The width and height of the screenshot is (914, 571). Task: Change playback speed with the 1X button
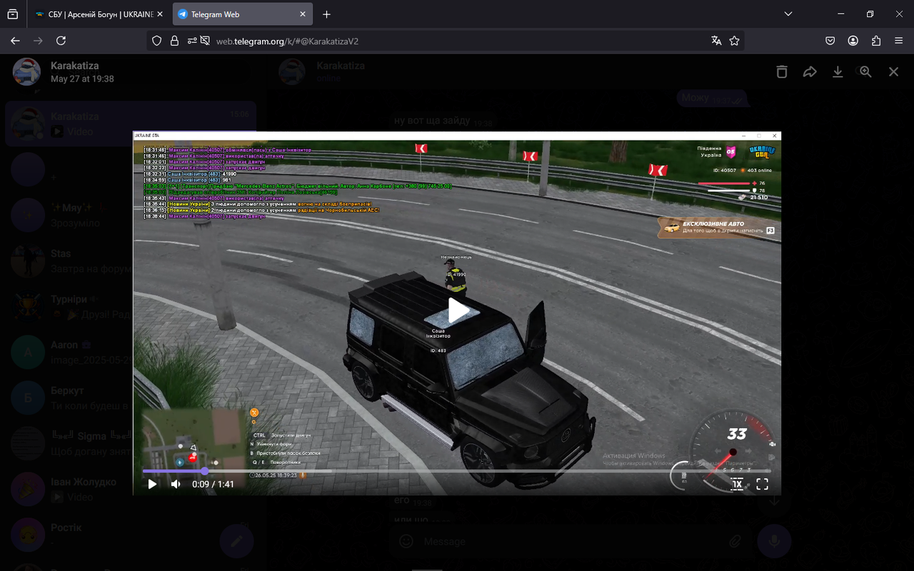(736, 484)
